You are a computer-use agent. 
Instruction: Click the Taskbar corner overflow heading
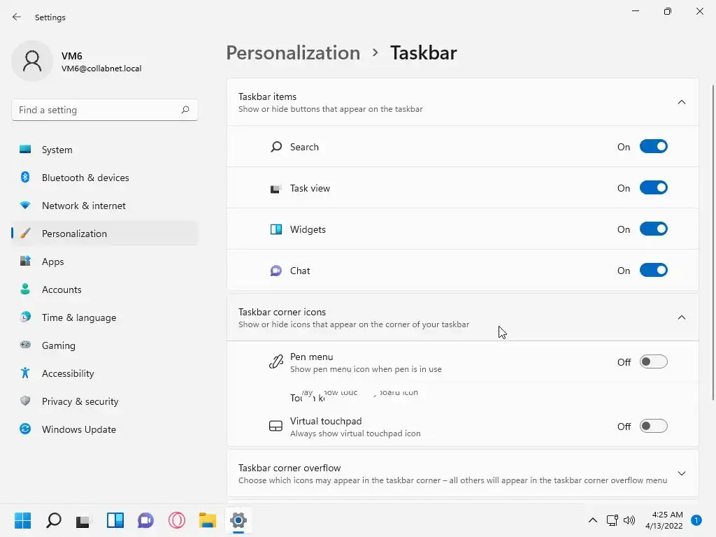289,468
